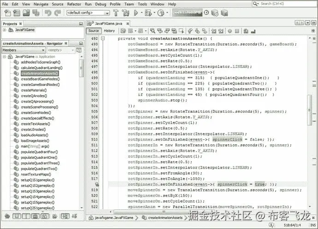Open the Refactor menu
Viewport: 318px width, 229px height.
[x=74, y=4]
